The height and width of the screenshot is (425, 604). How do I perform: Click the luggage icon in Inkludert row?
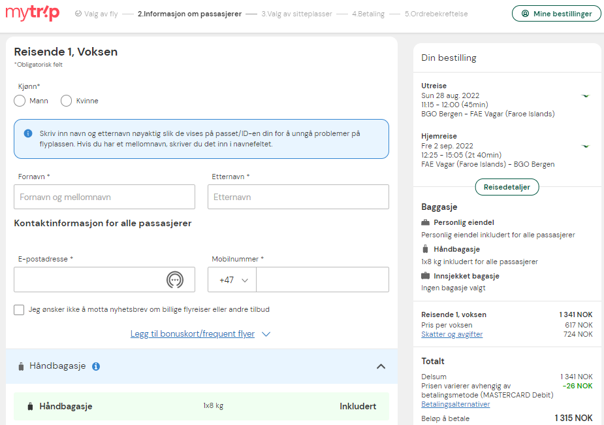click(30, 406)
